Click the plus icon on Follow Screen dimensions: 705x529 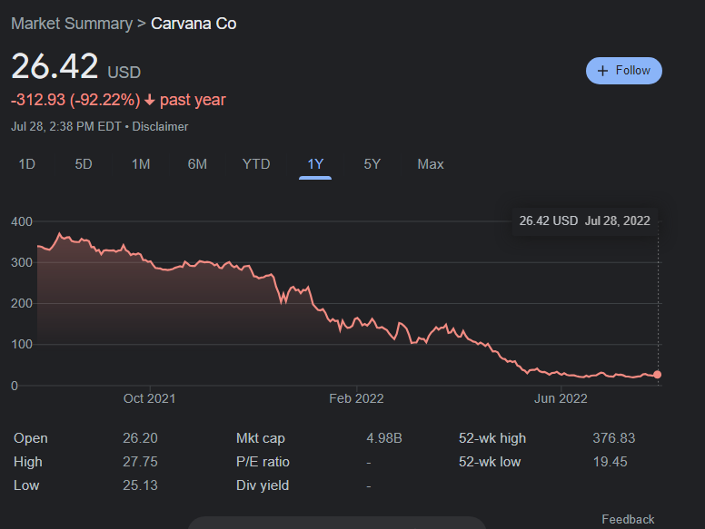click(x=602, y=71)
